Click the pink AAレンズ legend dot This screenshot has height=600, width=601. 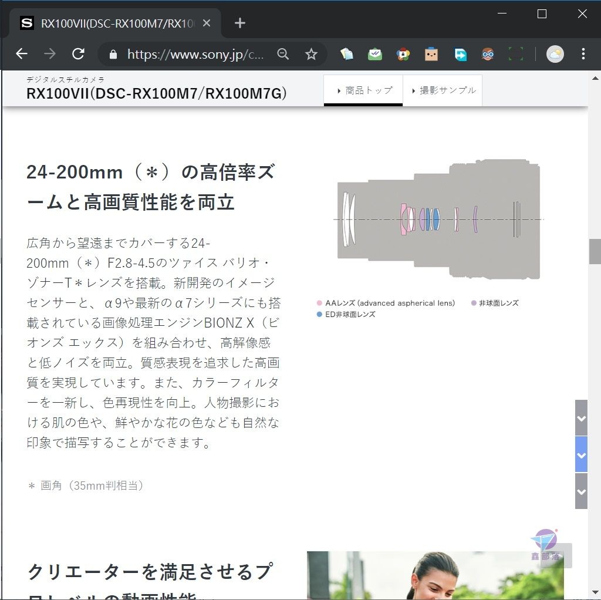click(319, 303)
